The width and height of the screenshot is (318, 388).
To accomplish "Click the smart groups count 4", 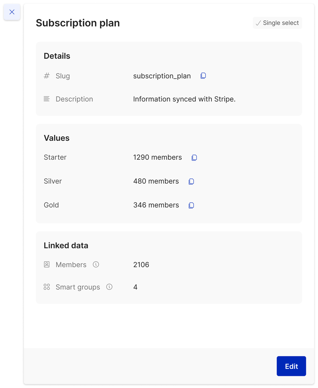I will coord(135,287).
